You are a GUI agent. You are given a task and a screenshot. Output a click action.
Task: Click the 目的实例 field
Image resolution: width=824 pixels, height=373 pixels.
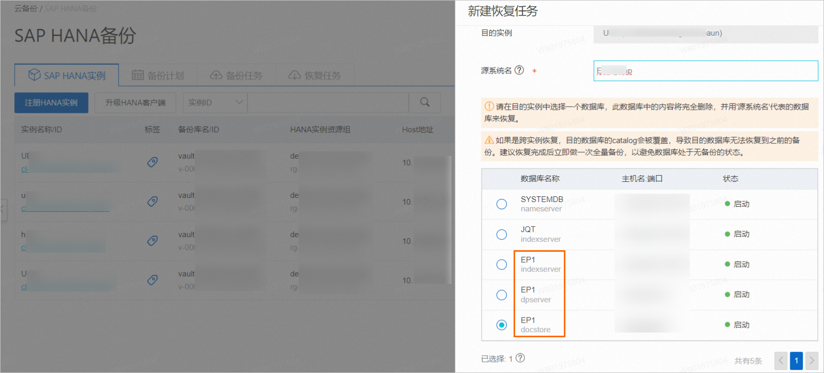(706, 34)
